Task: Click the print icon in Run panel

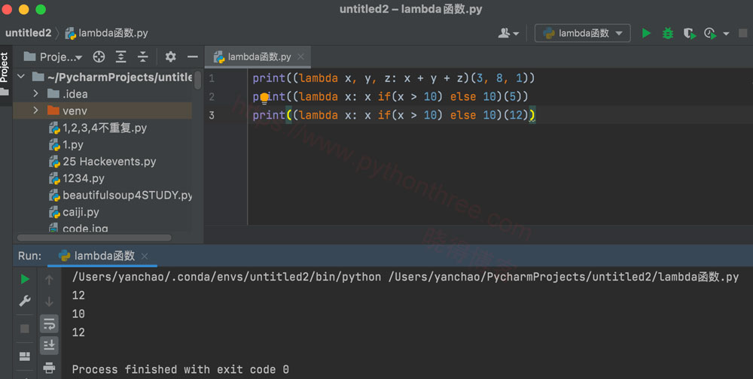Action: pyautogui.click(x=49, y=368)
